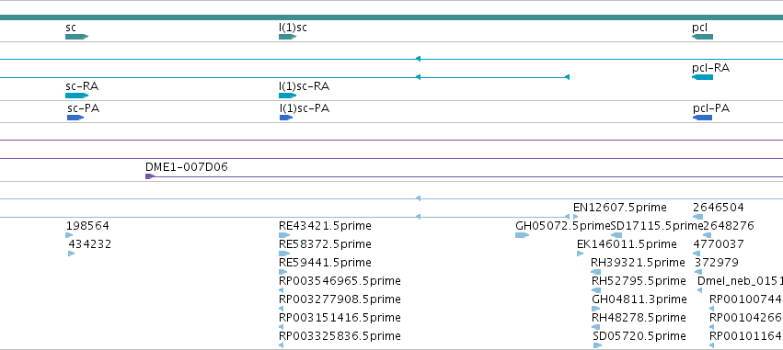Select the l(1)sc gene arrow glyph
Image resolution: width=783 pixels, height=350 pixels.
click(288, 37)
